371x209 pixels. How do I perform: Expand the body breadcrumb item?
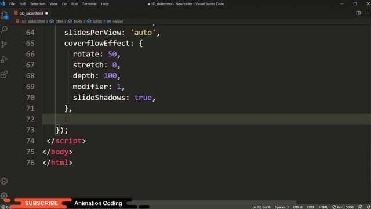[x=78, y=21]
